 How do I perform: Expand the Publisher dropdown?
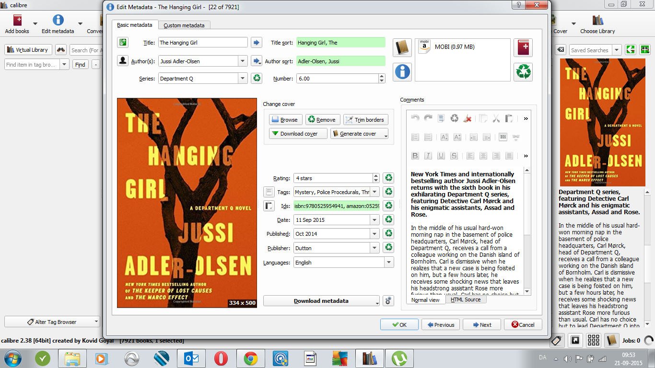point(375,248)
